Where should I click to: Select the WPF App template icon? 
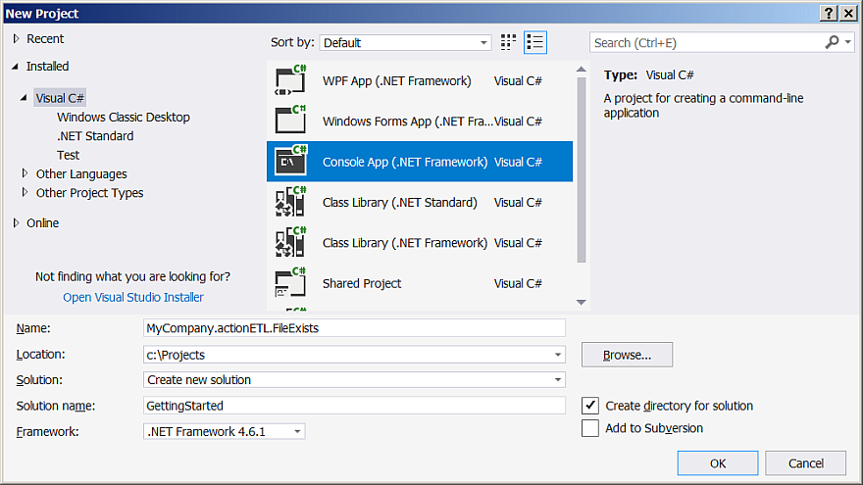[290, 80]
